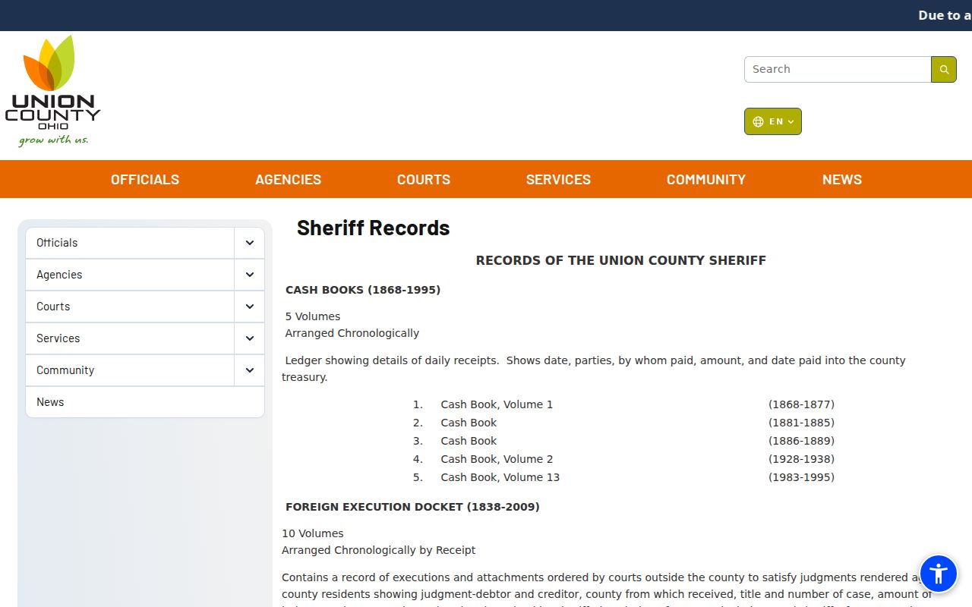Viewport: 972px width, 607px height.
Task: Click the Sheriff Records page heading
Action: pyautogui.click(x=374, y=228)
